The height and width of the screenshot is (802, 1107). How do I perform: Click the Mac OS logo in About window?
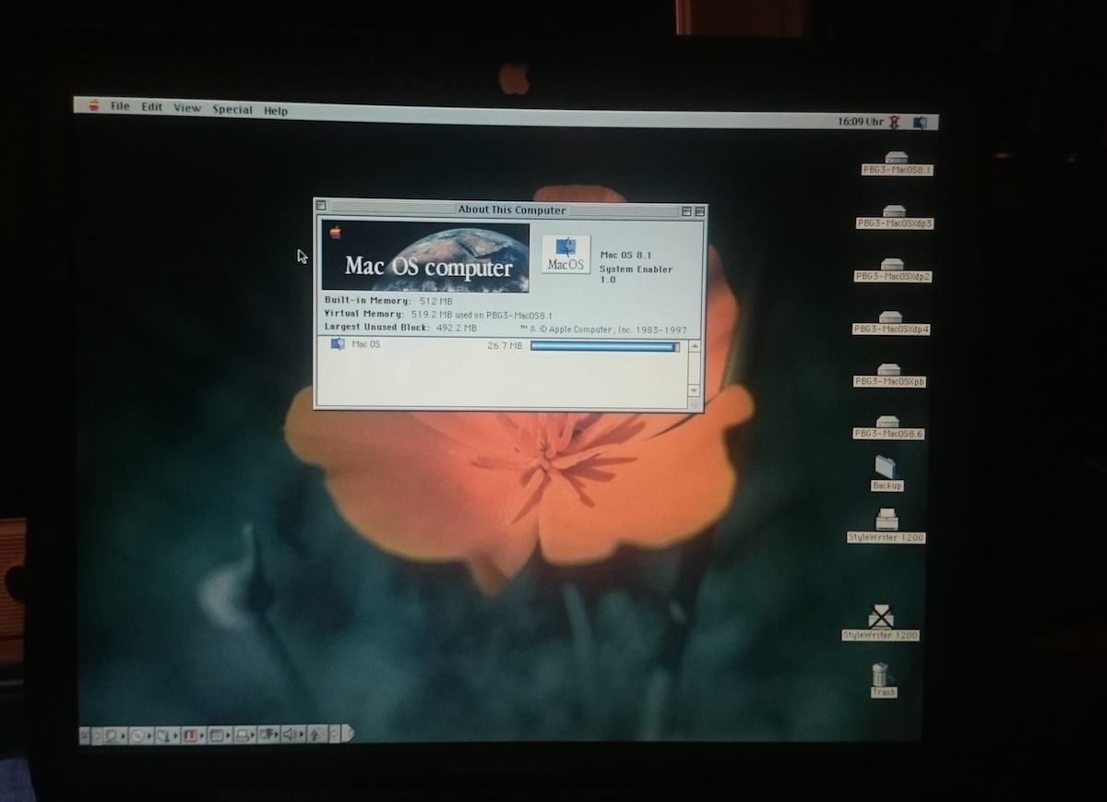pos(565,254)
